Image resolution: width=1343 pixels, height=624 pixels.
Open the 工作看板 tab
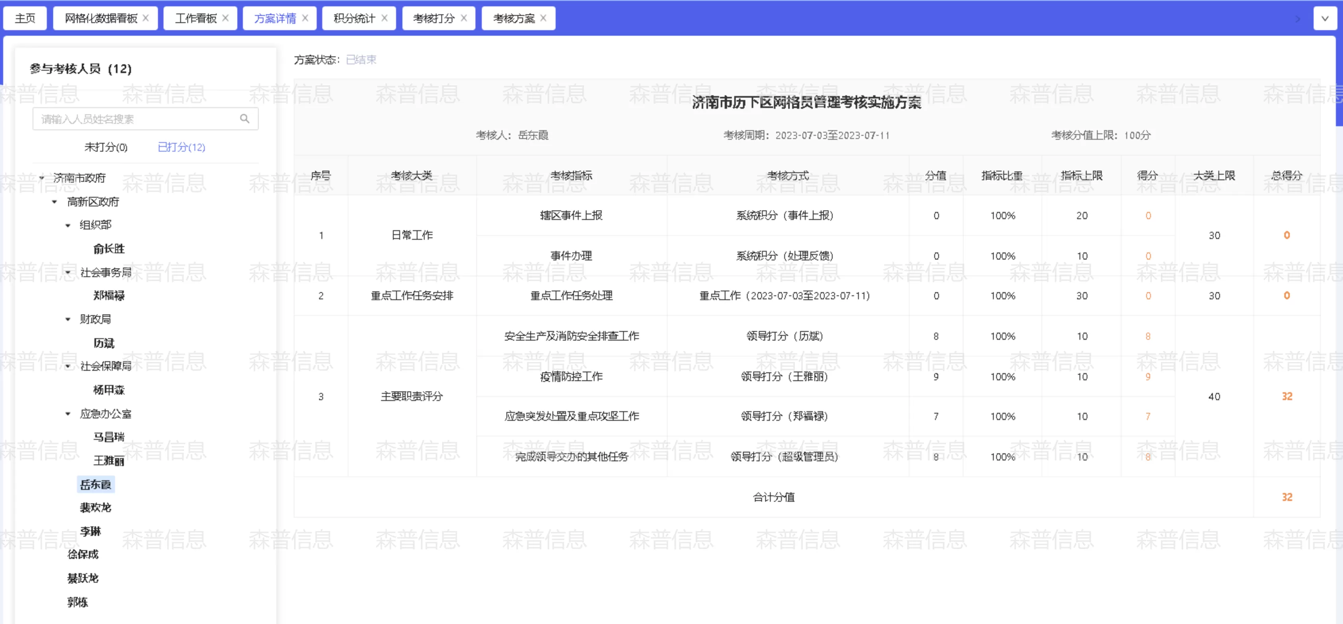tap(196, 18)
